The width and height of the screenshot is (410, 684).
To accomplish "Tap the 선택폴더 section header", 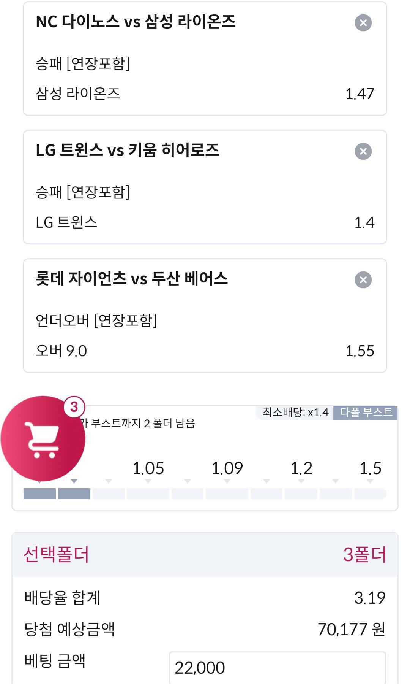I will click(x=205, y=555).
